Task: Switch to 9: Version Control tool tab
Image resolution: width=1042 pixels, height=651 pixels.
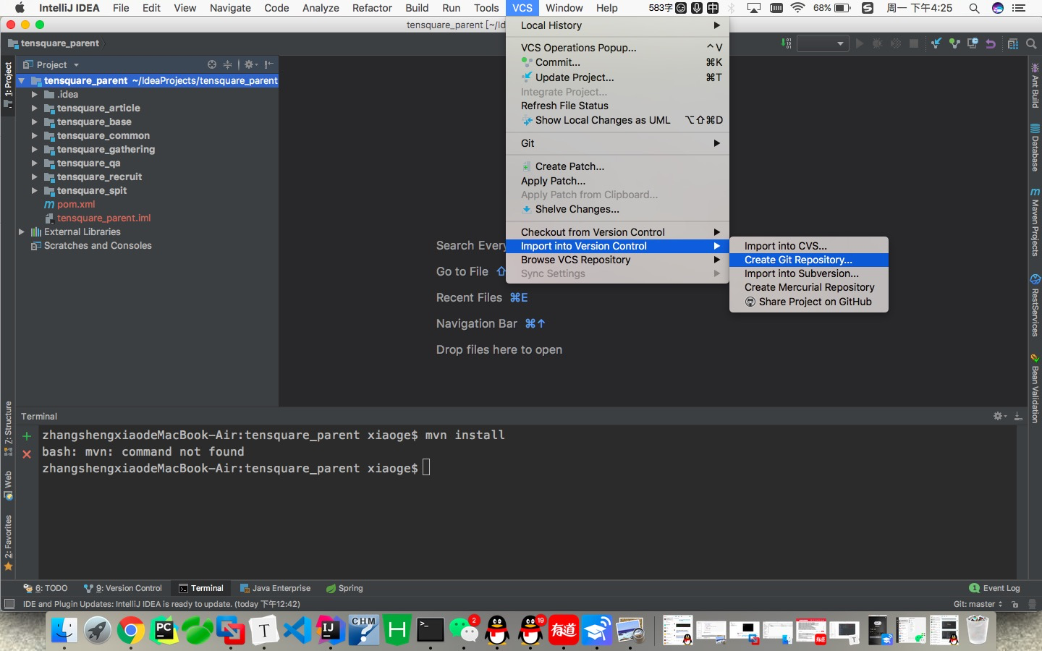Action: point(123,588)
